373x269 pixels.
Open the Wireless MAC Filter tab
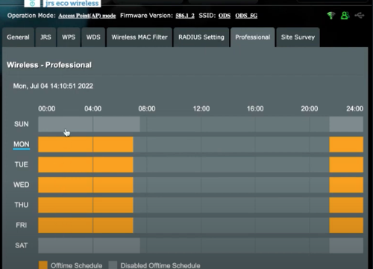click(140, 37)
